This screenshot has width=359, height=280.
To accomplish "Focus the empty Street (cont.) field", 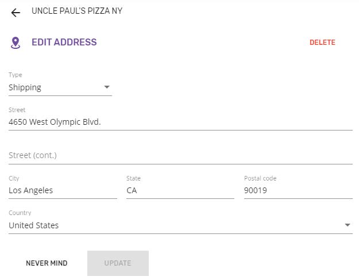I will pos(180,156).
